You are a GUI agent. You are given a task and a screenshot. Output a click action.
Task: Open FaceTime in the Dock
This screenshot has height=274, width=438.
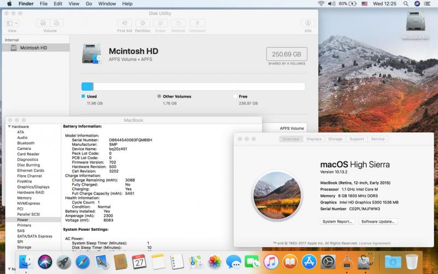pos(252,262)
